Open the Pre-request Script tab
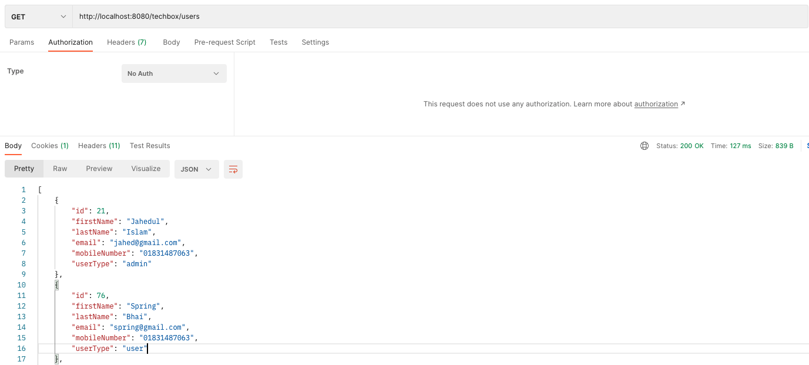Image resolution: width=809 pixels, height=365 pixels. click(x=225, y=42)
